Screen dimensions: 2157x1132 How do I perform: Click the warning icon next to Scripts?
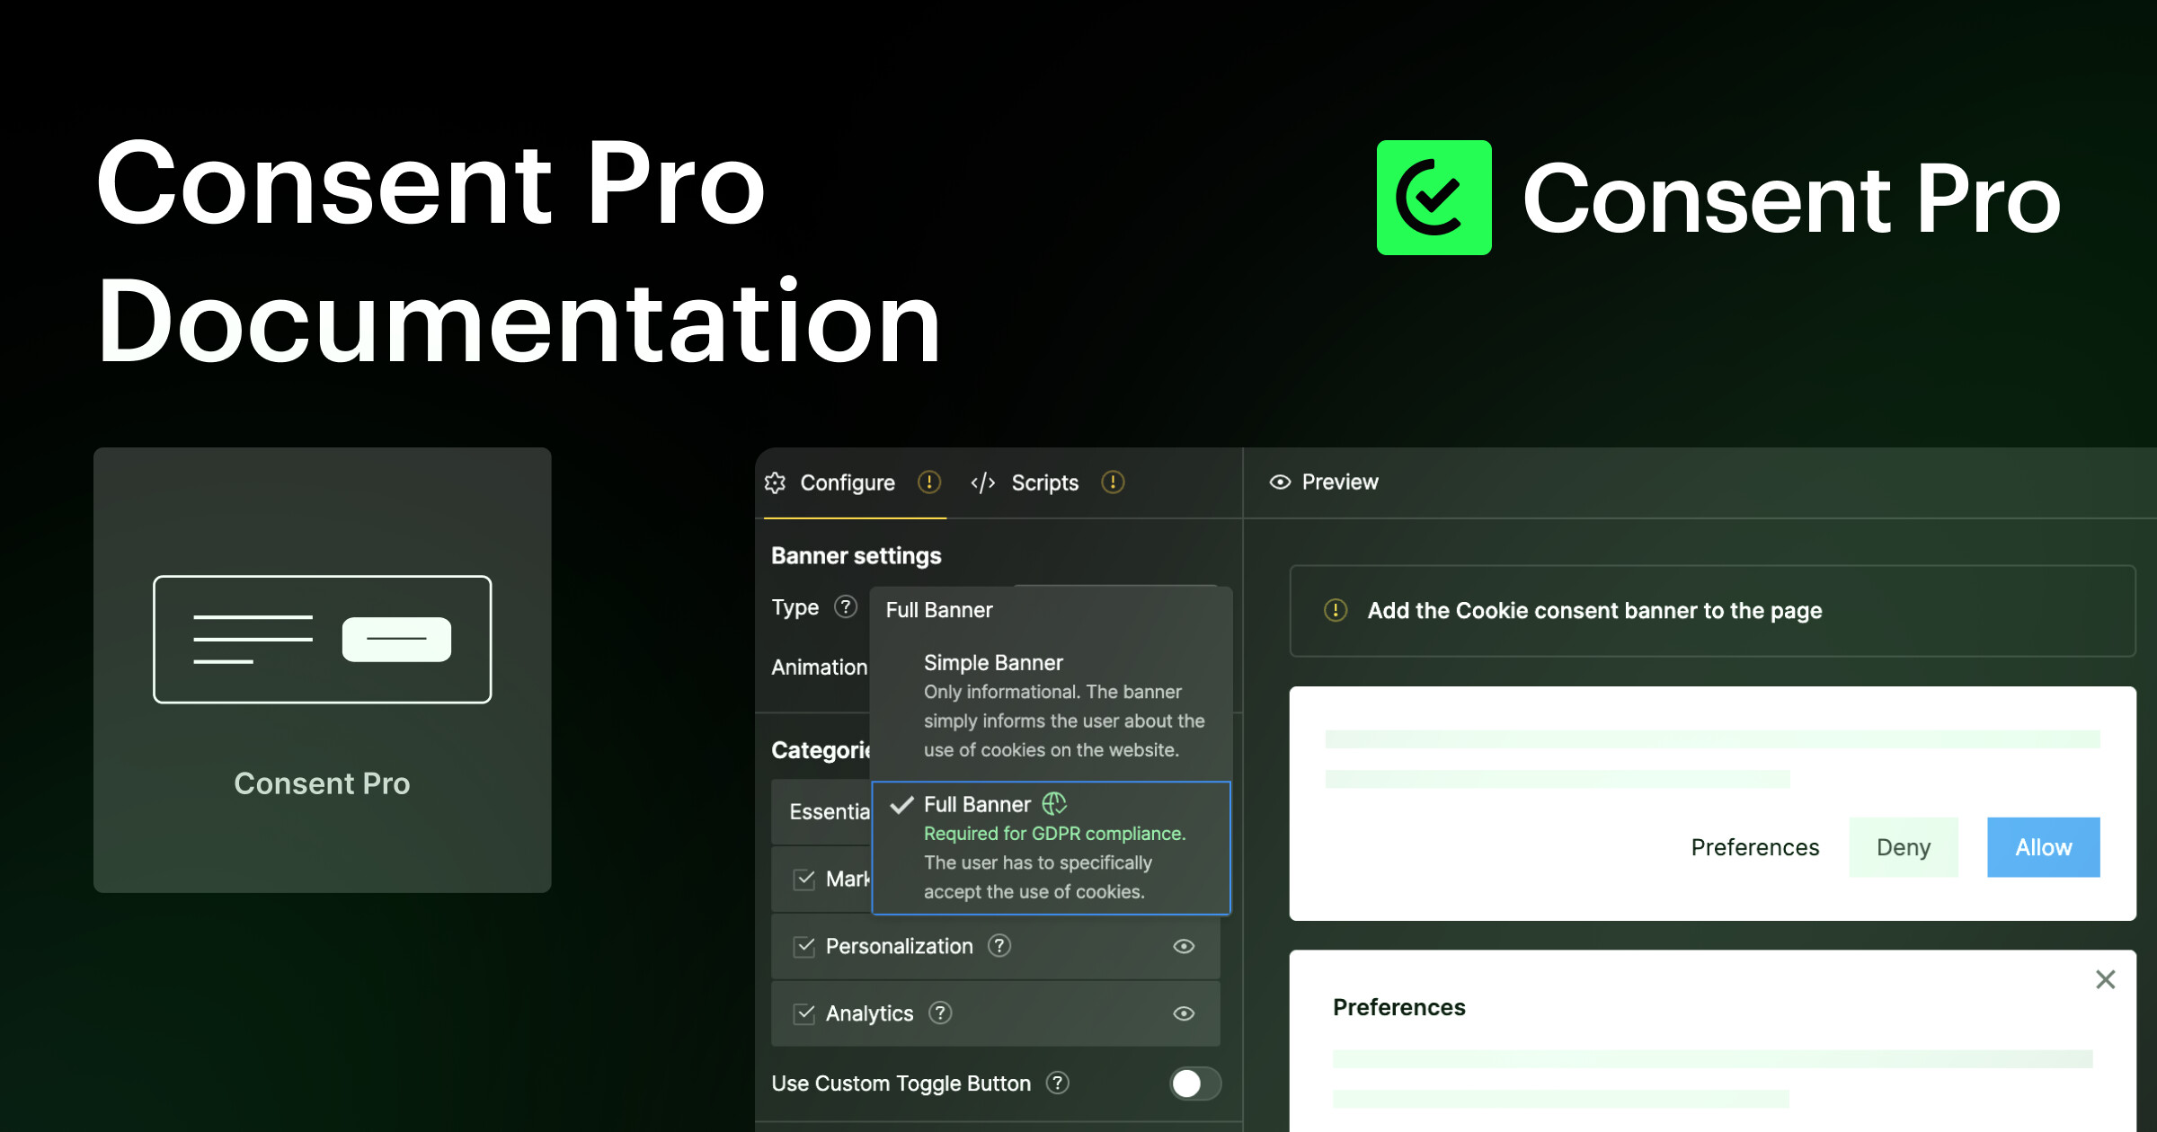tap(1113, 482)
